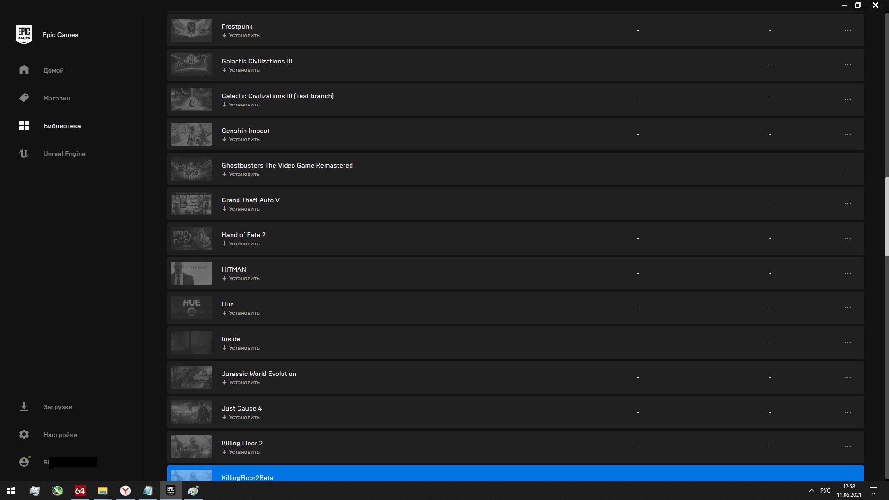Click the user profile avatar icon
This screenshot has height=500, width=889.
tap(24, 462)
